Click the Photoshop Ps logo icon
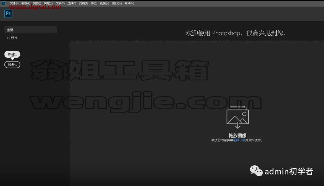Viewport: 324px width, 186px height. click(8, 13)
